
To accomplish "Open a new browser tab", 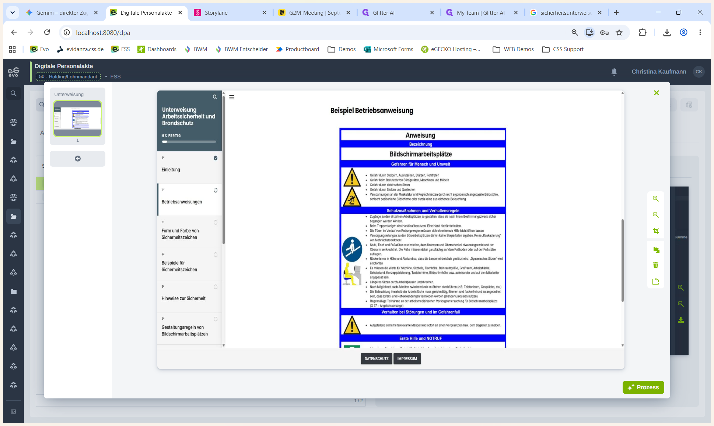I will tap(616, 13).
